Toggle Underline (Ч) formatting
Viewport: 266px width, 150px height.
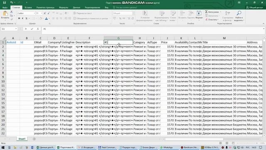click(26, 18)
